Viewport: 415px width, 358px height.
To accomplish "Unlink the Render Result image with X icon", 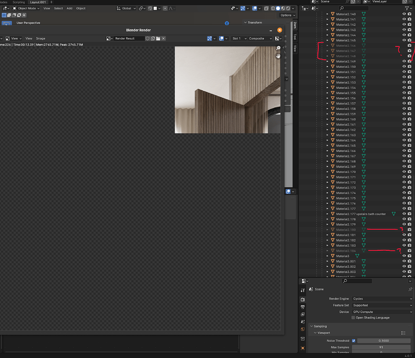I will click(164, 38).
